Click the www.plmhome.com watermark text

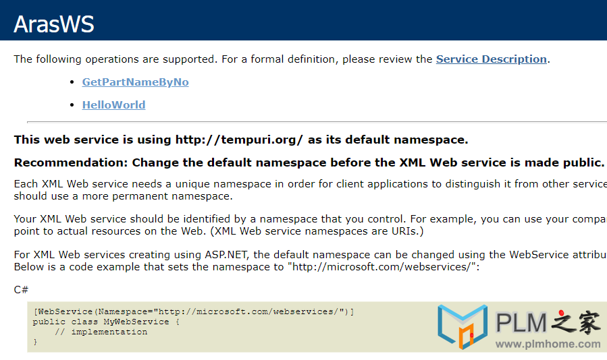tap(548, 344)
